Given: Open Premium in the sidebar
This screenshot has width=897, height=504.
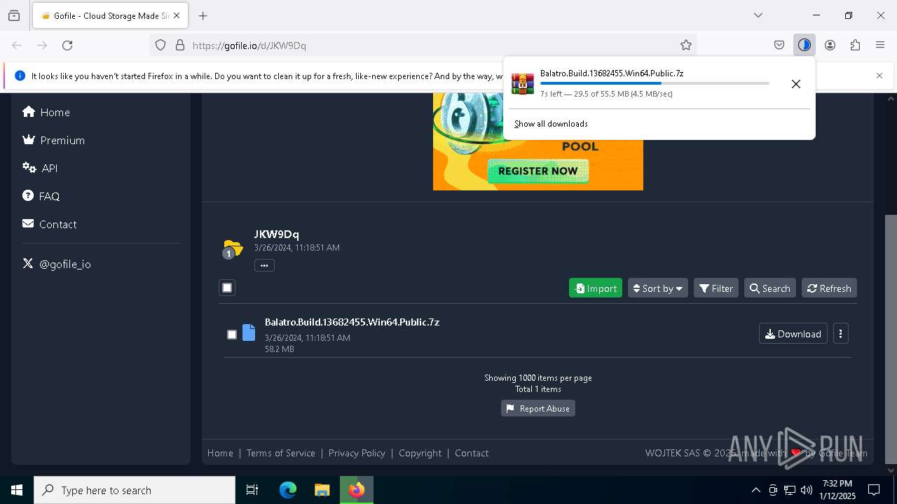Looking at the screenshot, I should tap(54, 140).
